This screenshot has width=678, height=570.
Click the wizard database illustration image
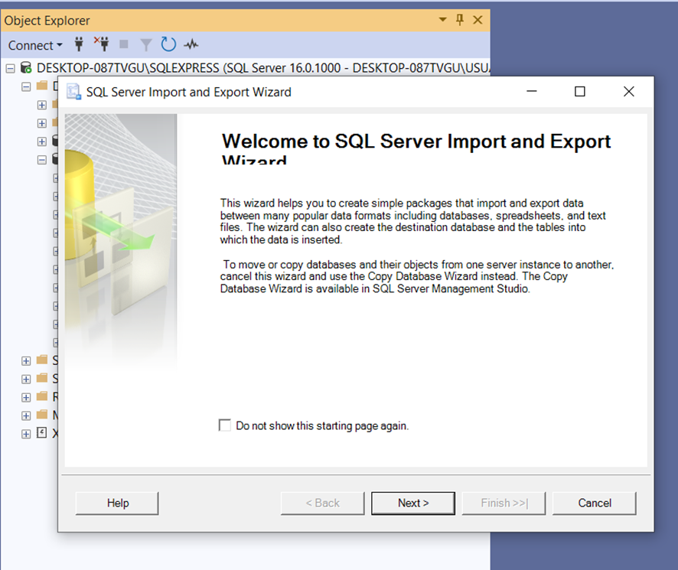coord(121,241)
